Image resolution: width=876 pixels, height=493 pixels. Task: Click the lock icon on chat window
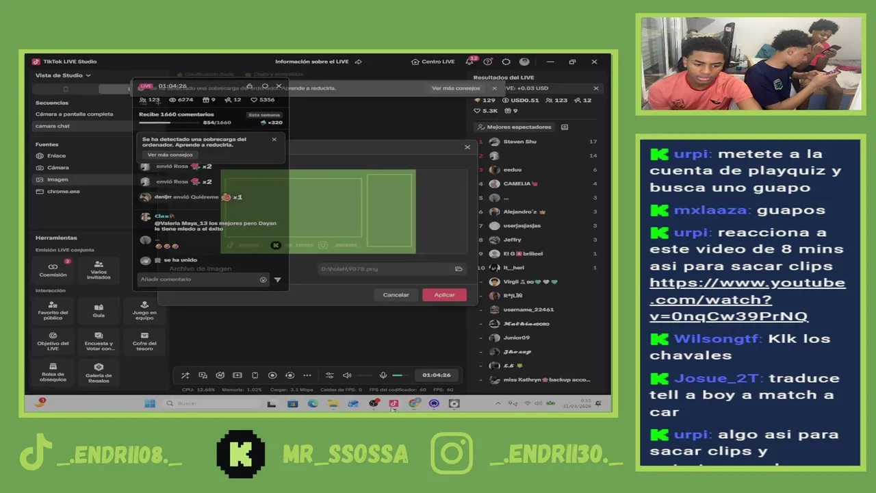pyautogui.click(x=249, y=86)
